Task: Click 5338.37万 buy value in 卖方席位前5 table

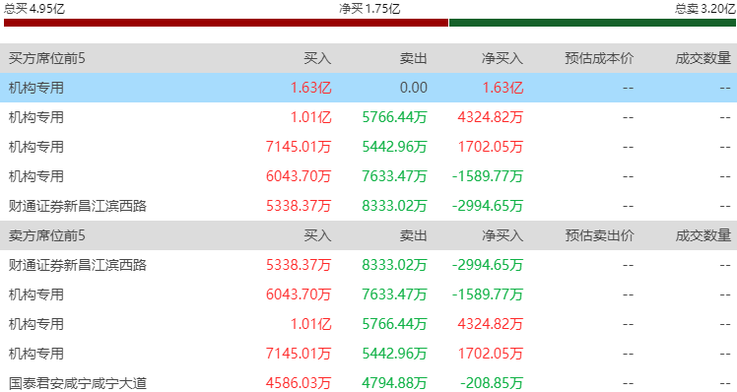Action: pos(299,265)
